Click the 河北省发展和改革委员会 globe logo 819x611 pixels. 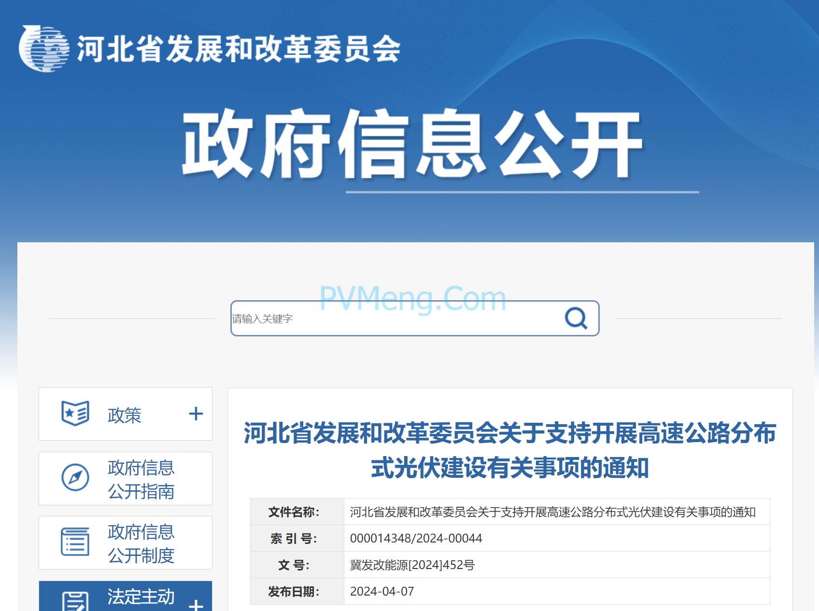pyautogui.click(x=43, y=49)
